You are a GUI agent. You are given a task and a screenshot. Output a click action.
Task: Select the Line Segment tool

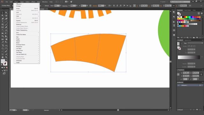coord(6,22)
